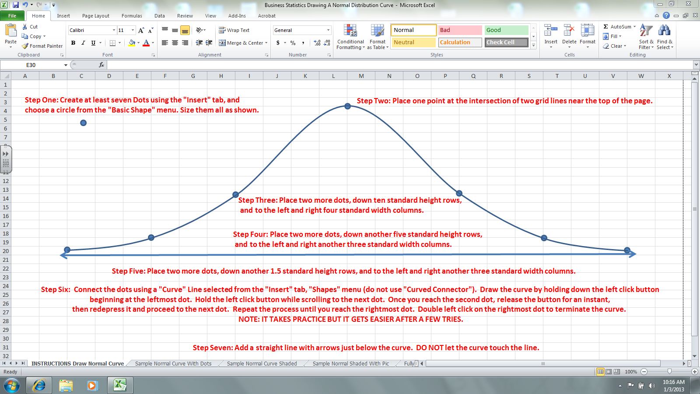Click the Insert function fx icon
Viewport: 700px width, 394px height.
pos(101,65)
